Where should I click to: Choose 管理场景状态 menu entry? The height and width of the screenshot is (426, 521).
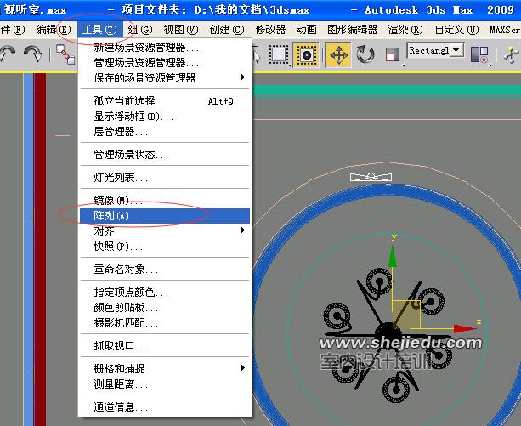[x=165, y=155]
